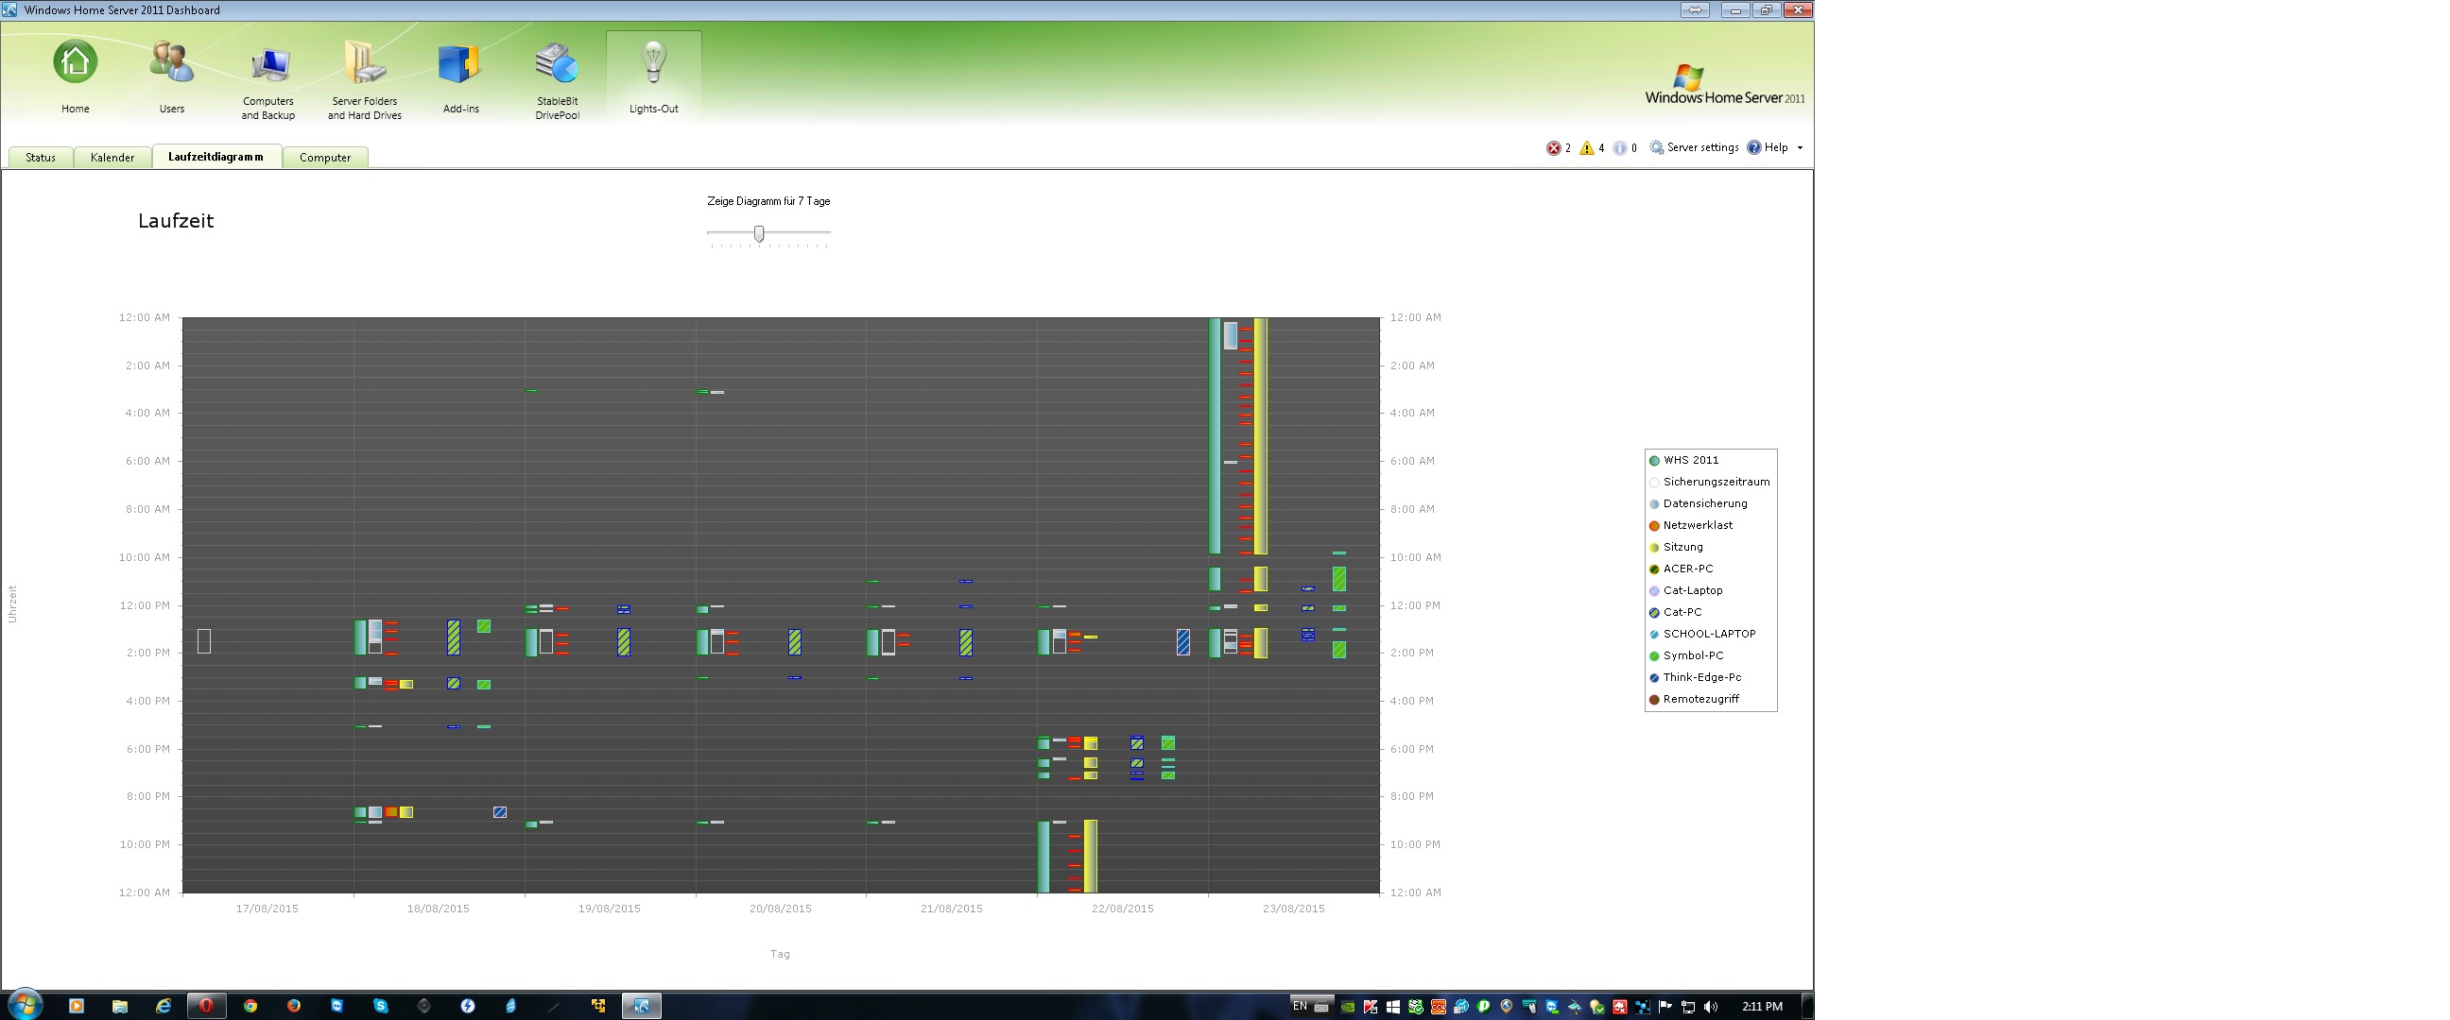
Task: Click Remotezugriff legend entry
Action: (1693, 700)
